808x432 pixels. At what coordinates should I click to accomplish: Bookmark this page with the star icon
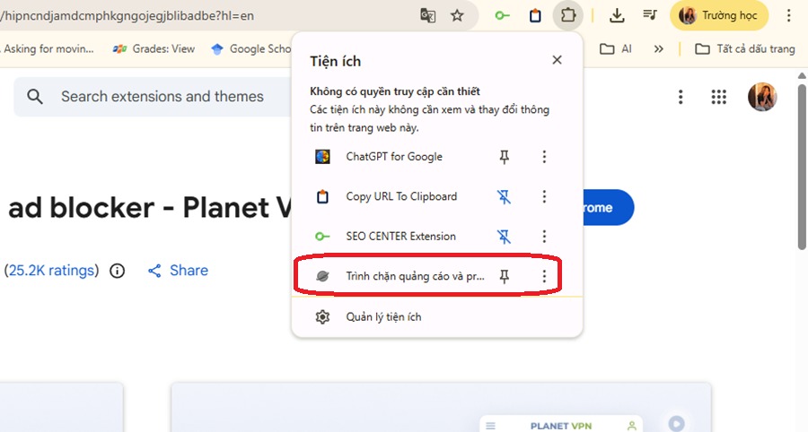click(x=457, y=15)
